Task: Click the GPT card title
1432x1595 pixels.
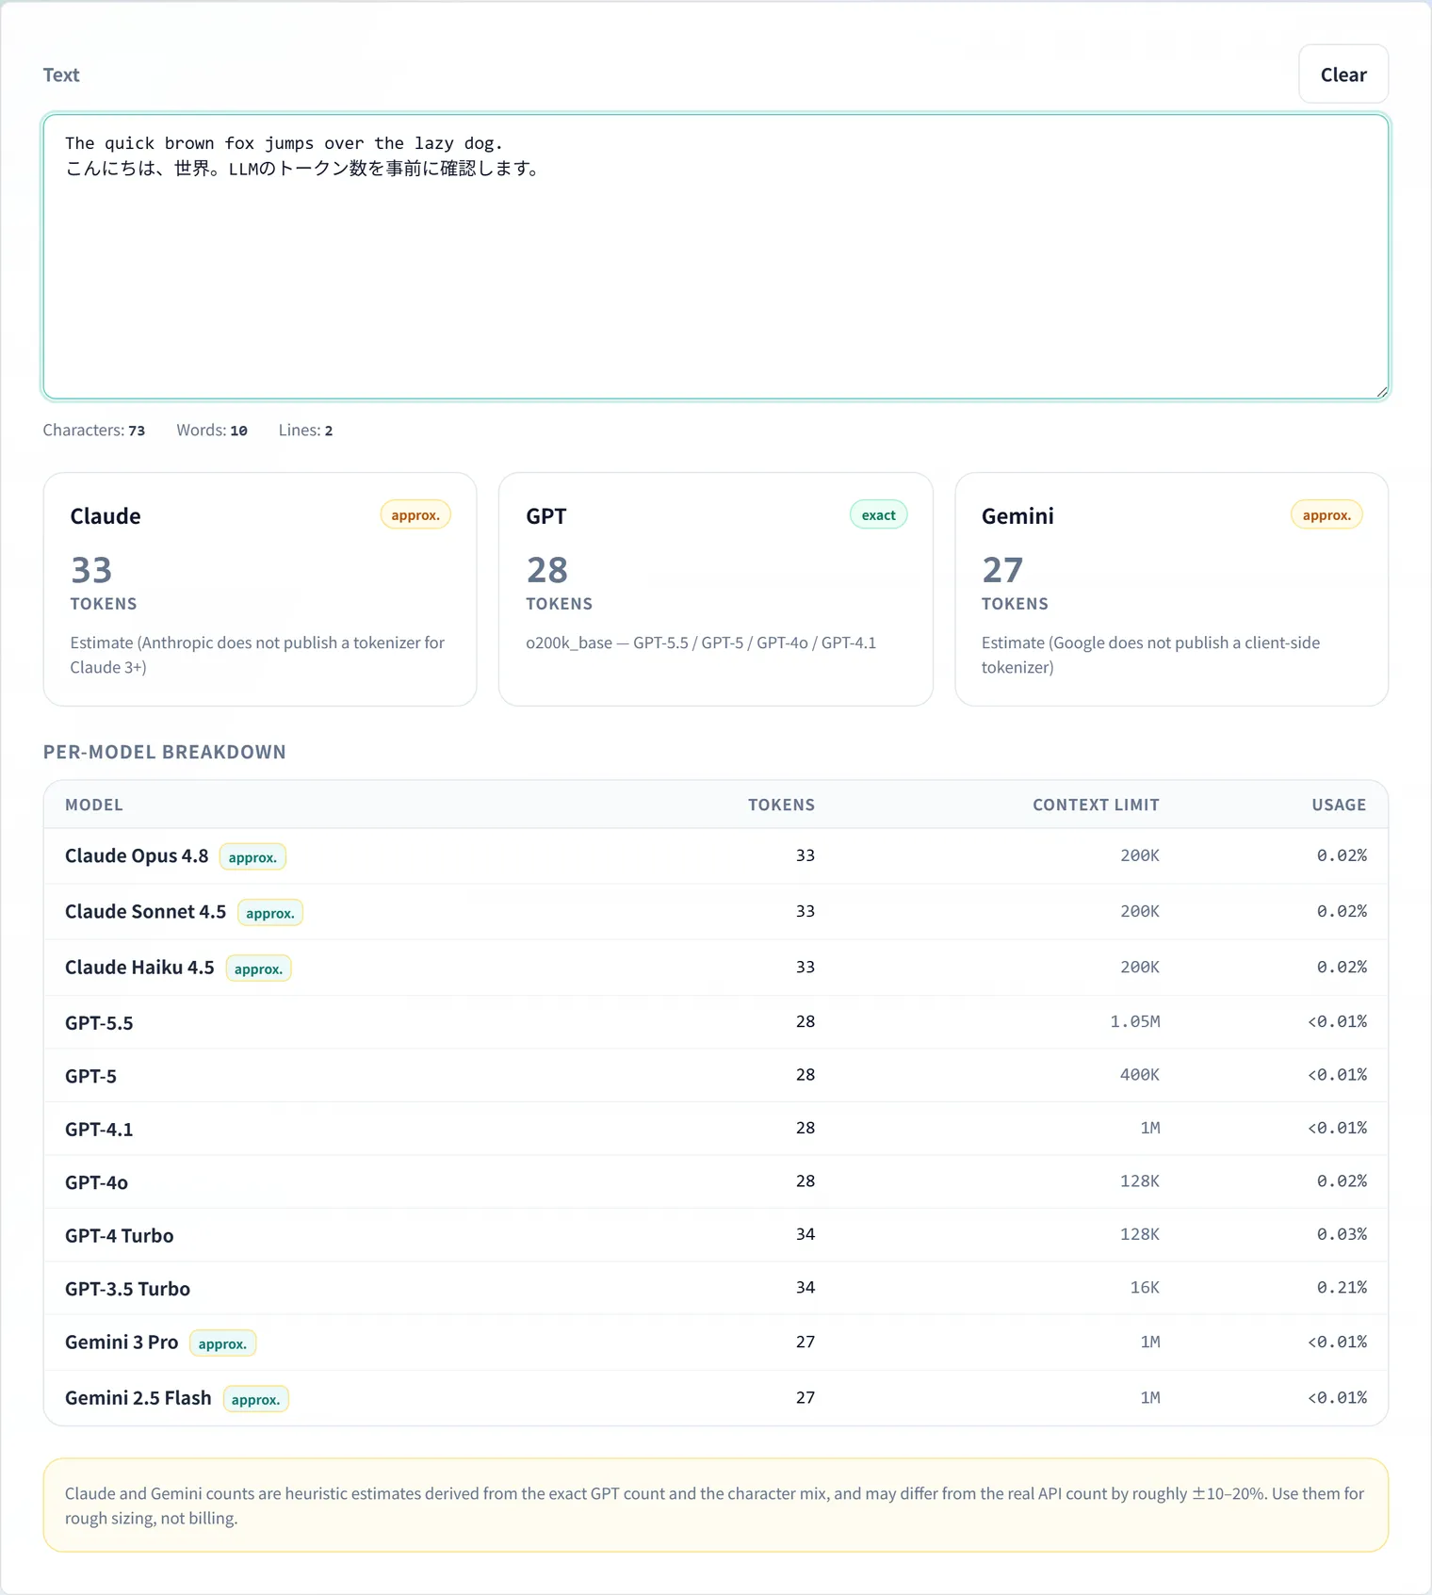Action: click(x=546, y=516)
